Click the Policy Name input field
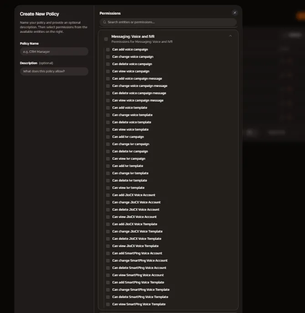The width and height of the screenshot is (305, 313). (54, 52)
